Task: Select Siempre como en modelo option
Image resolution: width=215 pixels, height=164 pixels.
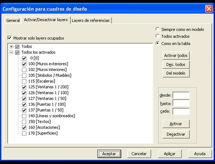Action: coord(157,29)
